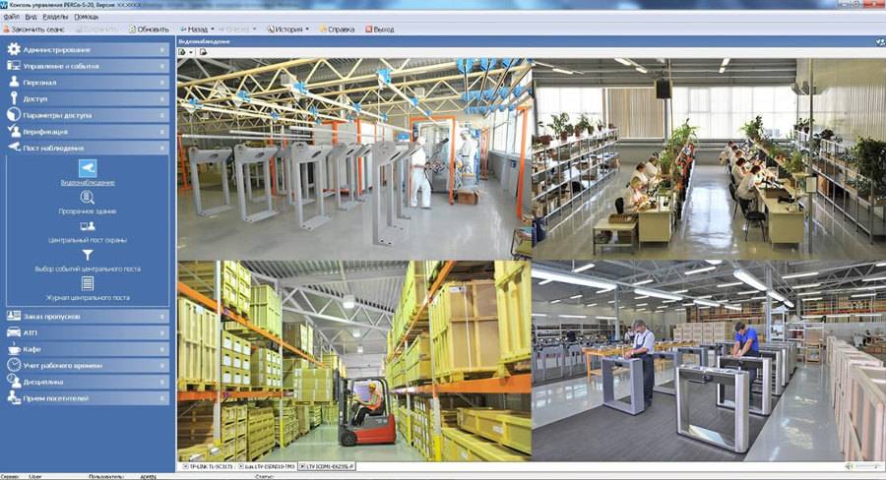Expand the Заказ пропусков section
The width and height of the screenshot is (886, 480).
click(x=87, y=317)
